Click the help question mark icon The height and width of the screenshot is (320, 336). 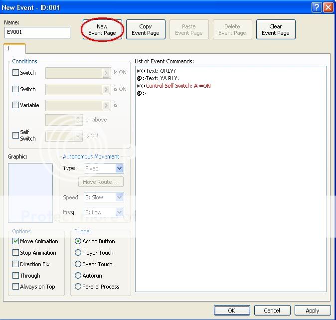click(x=317, y=7)
